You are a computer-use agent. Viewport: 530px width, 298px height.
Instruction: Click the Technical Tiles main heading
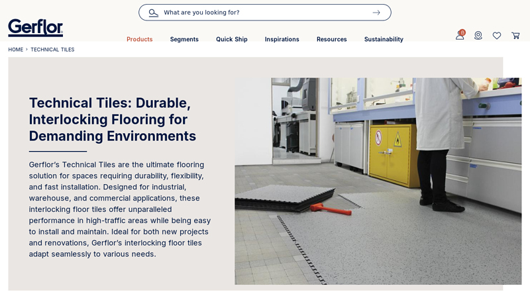pyautogui.click(x=113, y=119)
